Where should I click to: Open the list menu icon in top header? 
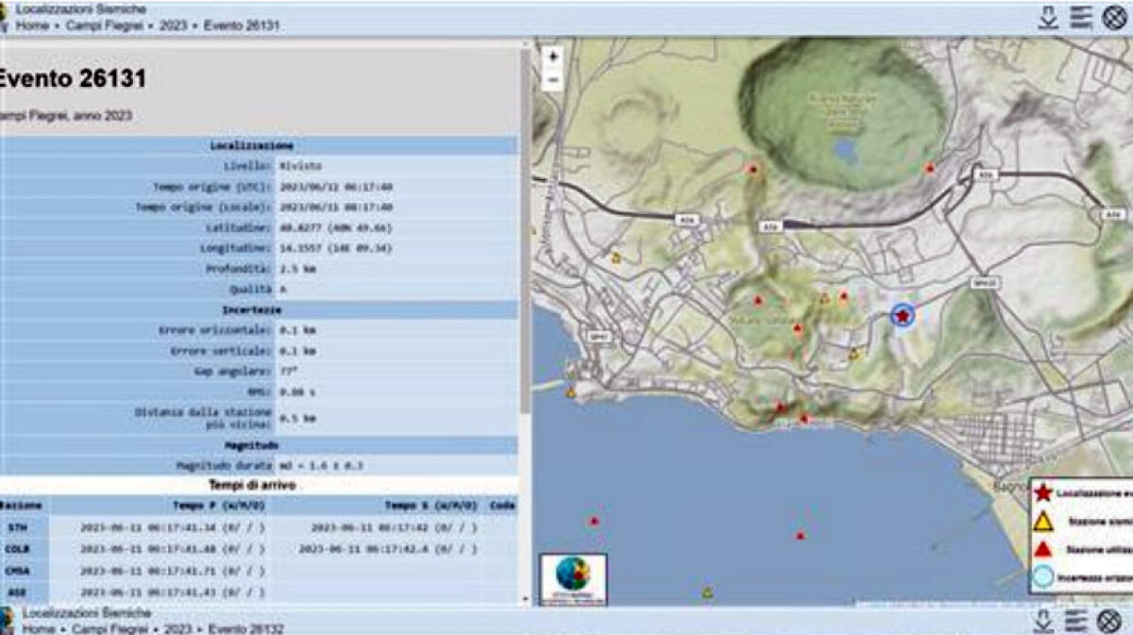point(1081,17)
